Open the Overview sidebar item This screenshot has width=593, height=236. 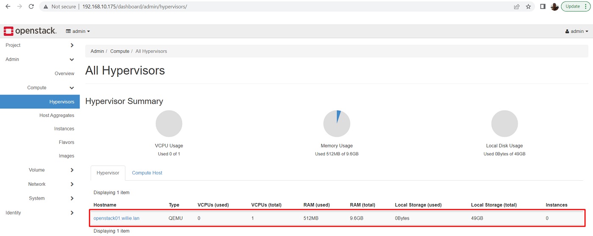tap(64, 73)
